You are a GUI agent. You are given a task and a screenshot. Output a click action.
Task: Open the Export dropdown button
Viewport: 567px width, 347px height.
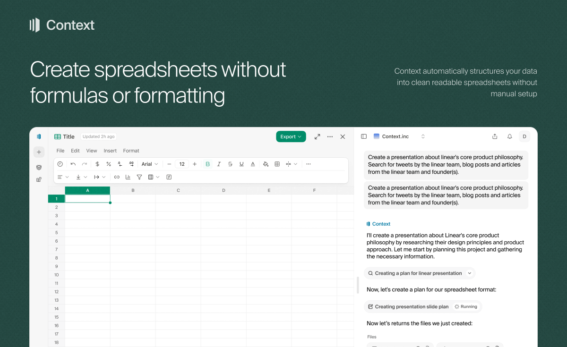click(x=291, y=136)
